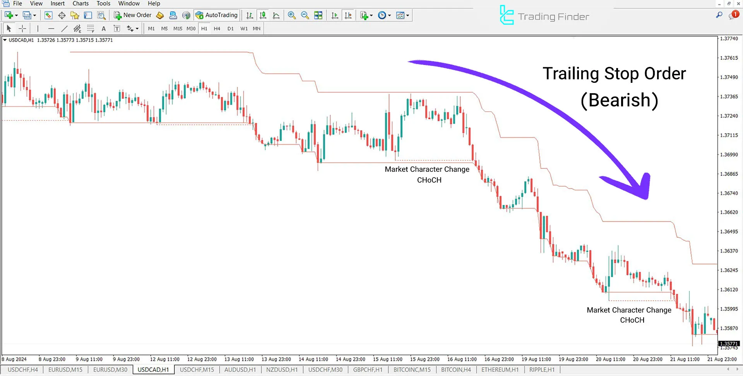
Task: Switch chart to candlestick display mode
Action: (x=263, y=15)
